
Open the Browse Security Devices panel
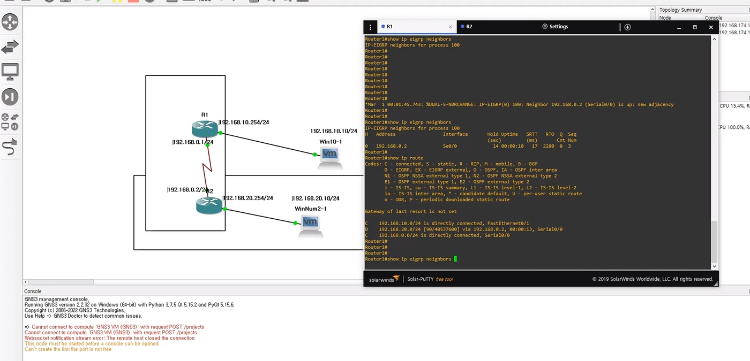pyautogui.click(x=10, y=97)
